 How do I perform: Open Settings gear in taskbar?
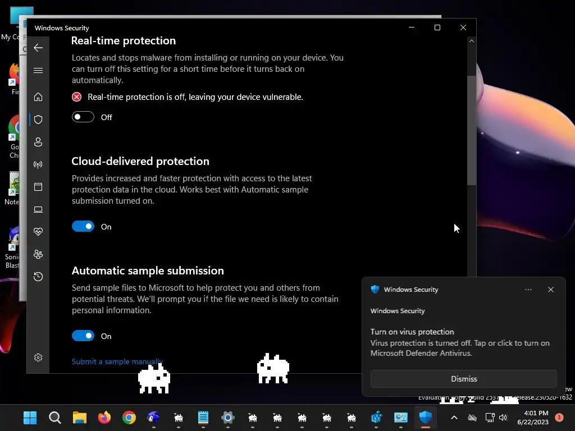228,418
